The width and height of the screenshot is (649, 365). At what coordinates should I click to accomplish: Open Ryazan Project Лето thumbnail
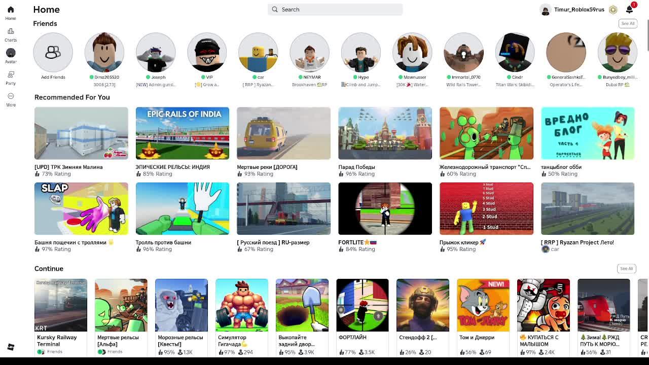588,208
